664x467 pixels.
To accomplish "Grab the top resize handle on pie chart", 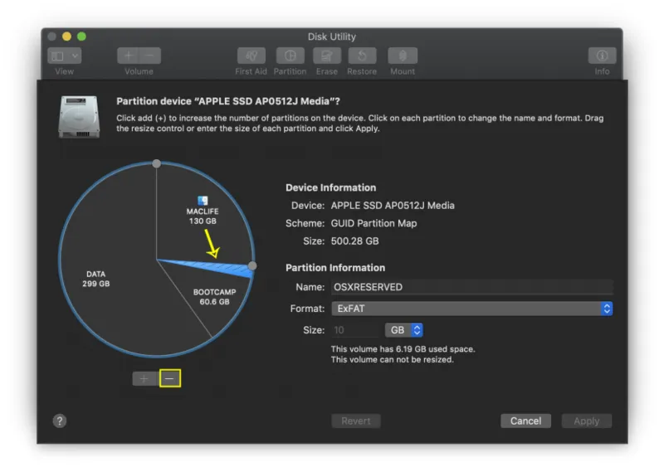I will coord(156,163).
